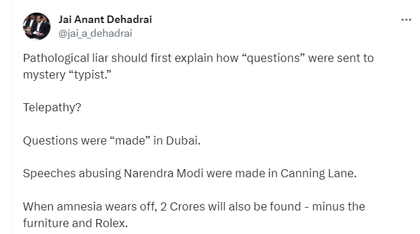Screen dimensions: 420x234
Task: Click the word "Dubai" in the tweet
Action: pos(182,141)
